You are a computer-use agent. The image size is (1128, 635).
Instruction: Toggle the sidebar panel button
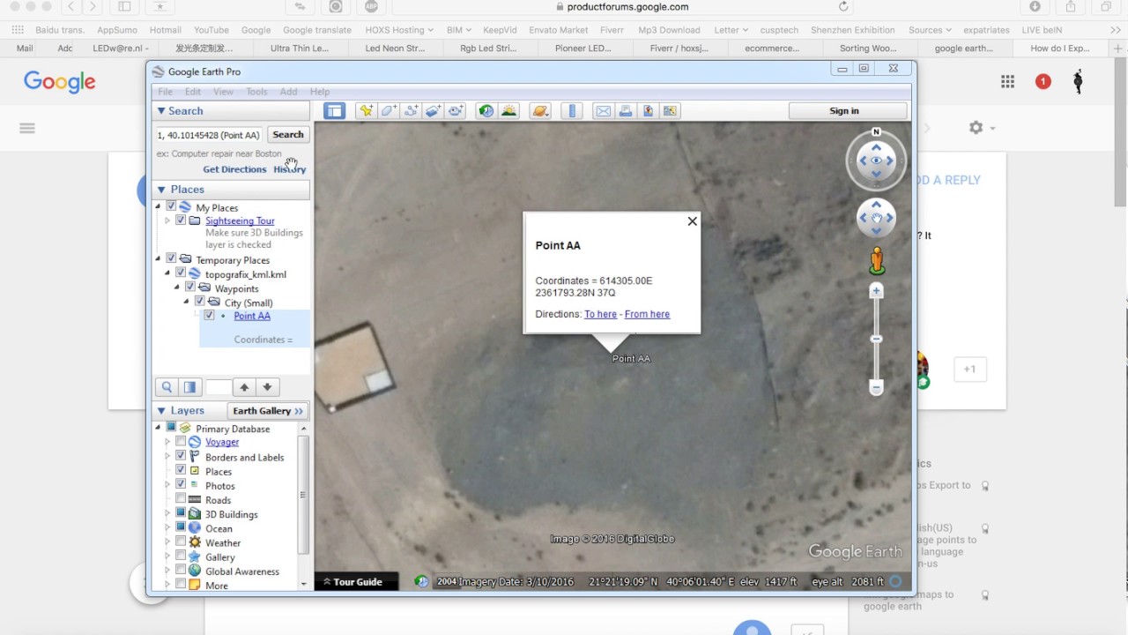pos(334,111)
